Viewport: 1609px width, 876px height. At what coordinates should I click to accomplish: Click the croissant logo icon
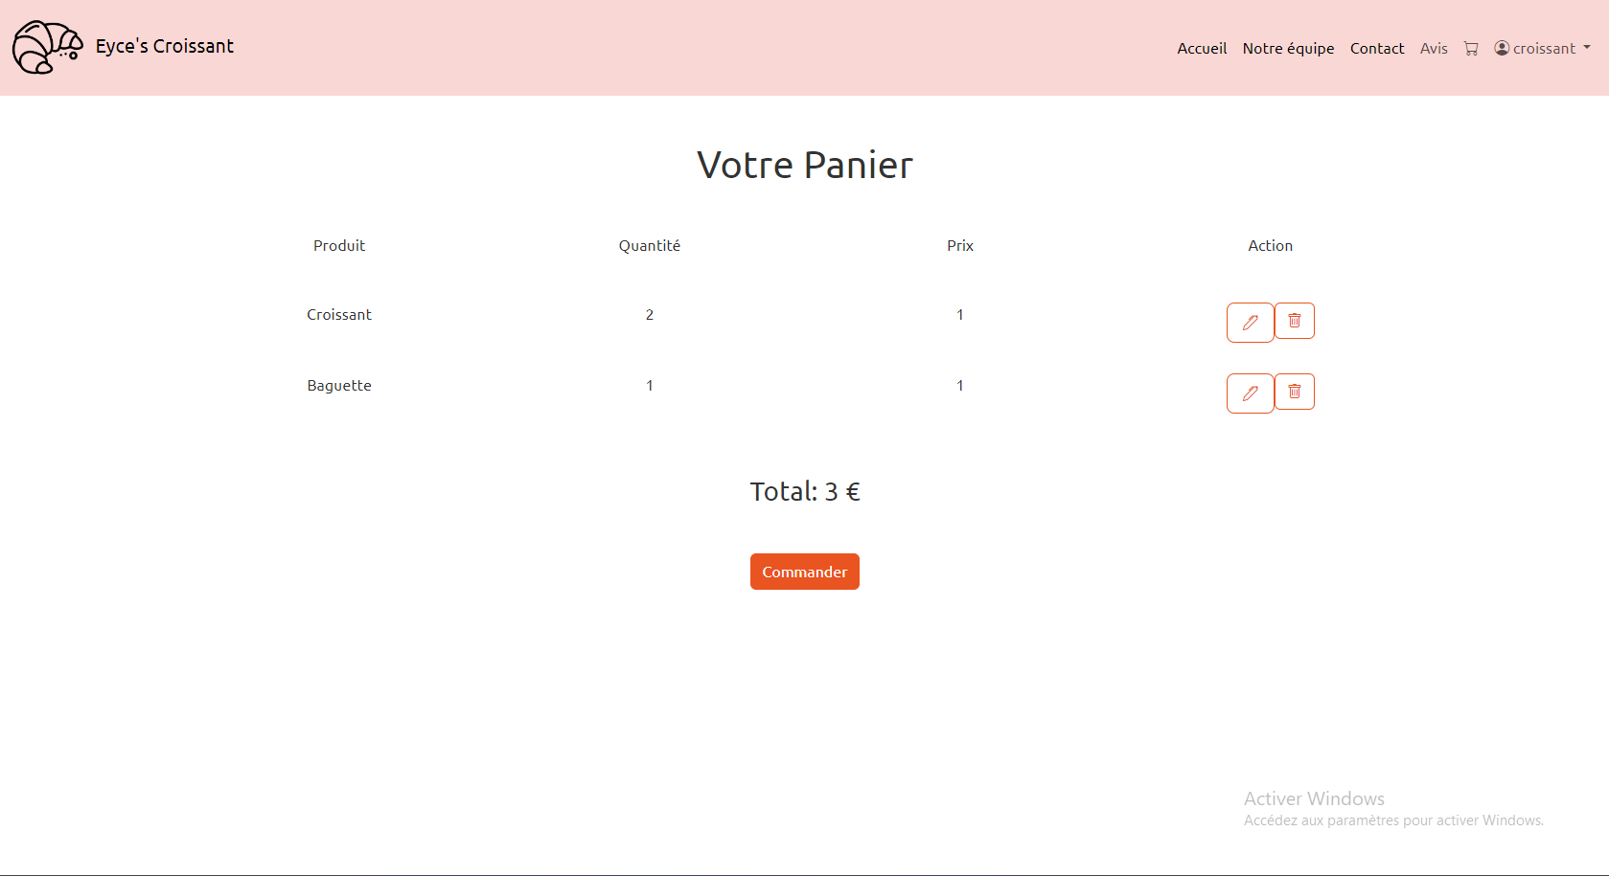pyautogui.click(x=47, y=47)
